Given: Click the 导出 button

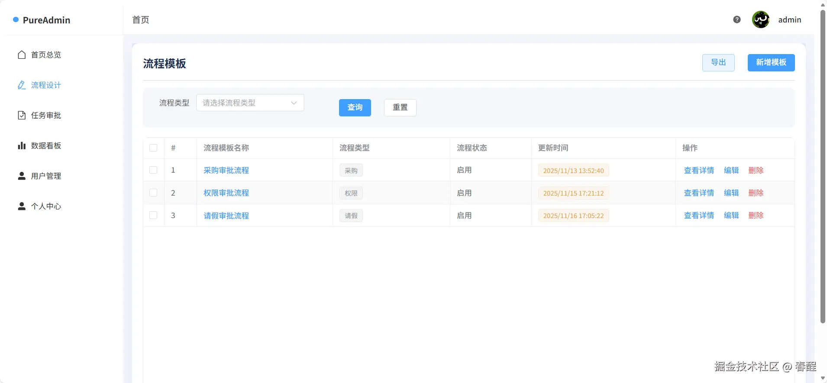Looking at the screenshot, I should 718,63.
